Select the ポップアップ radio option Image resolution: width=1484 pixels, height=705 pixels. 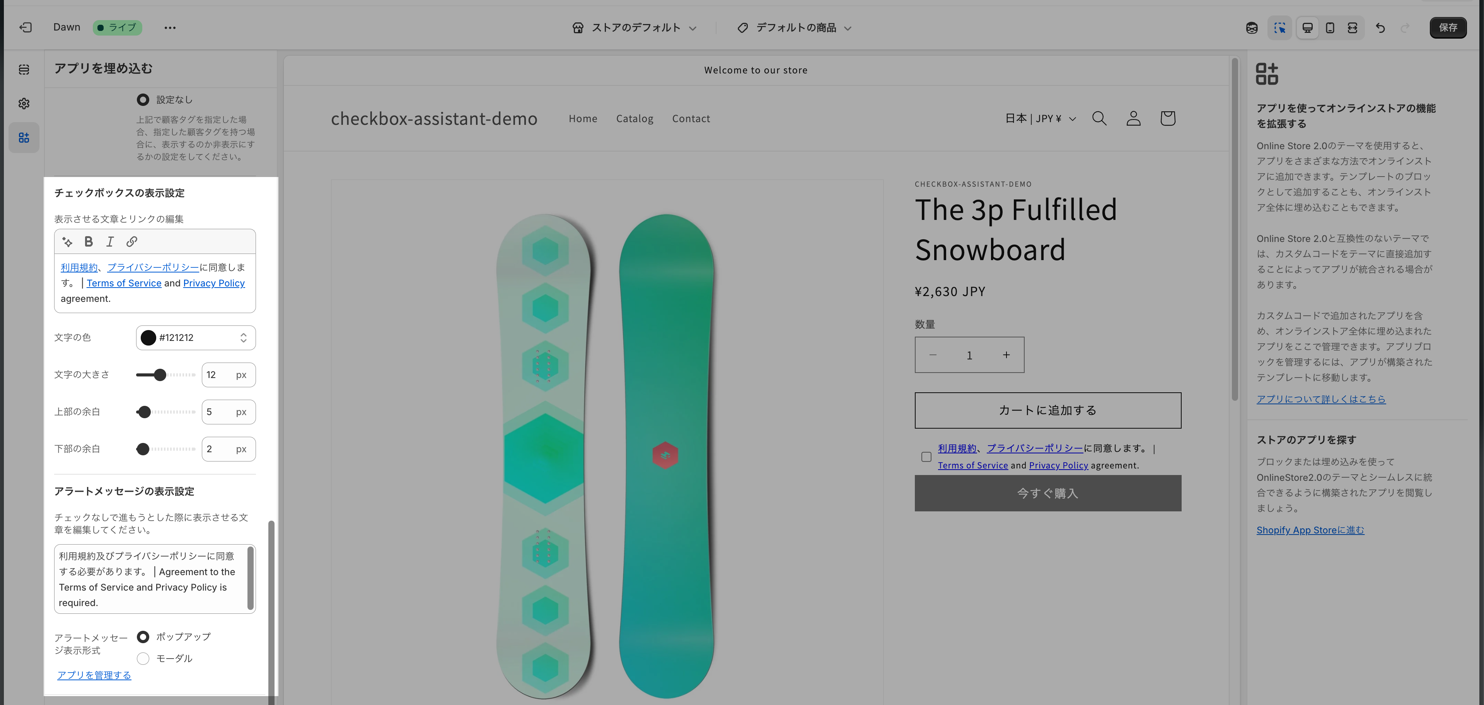[x=143, y=637]
